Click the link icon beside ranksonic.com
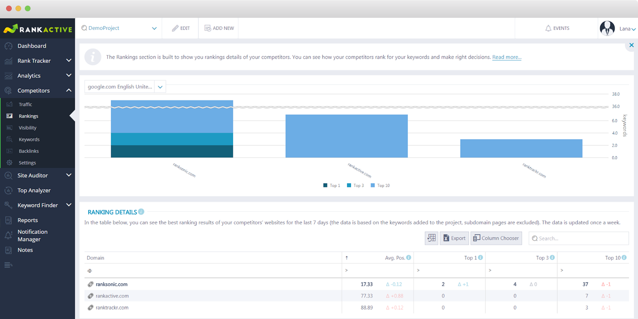638x319 pixels. tap(91, 284)
